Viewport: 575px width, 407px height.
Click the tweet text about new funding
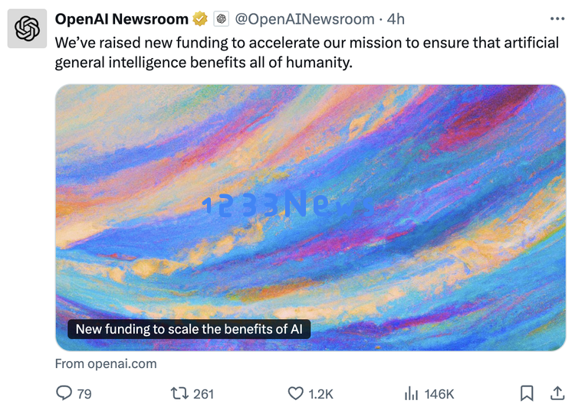tap(307, 53)
